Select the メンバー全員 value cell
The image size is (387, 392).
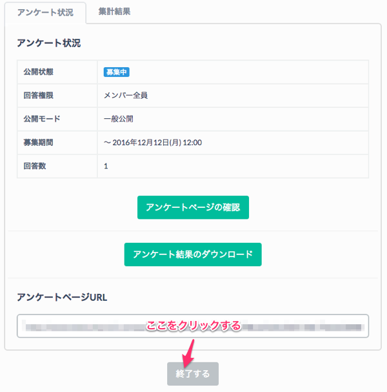coord(126,96)
